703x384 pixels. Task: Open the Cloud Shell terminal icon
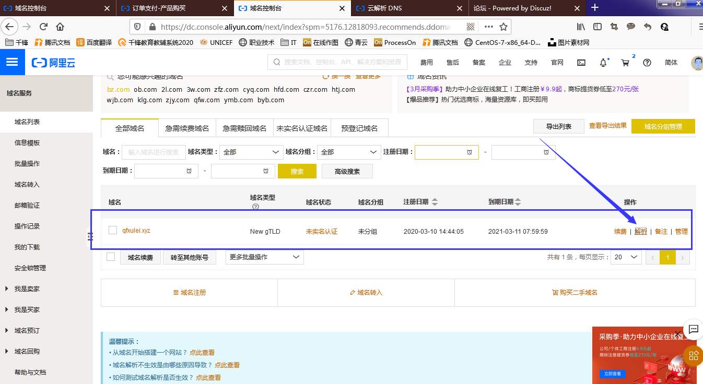point(581,63)
